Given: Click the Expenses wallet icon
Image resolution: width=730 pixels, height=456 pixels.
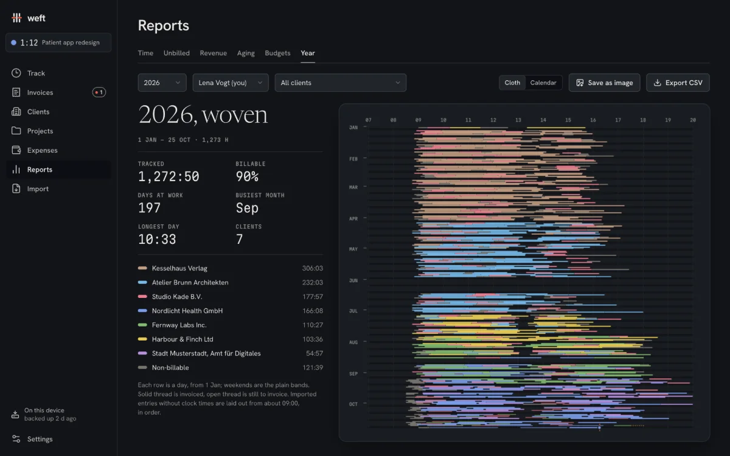Looking at the screenshot, I should click(16, 150).
